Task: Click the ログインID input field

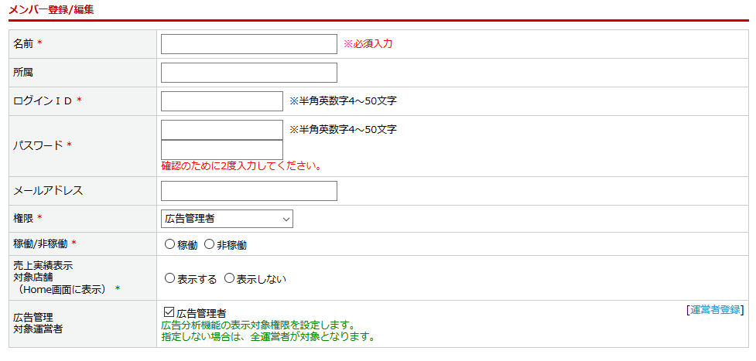Action: [x=222, y=101]
